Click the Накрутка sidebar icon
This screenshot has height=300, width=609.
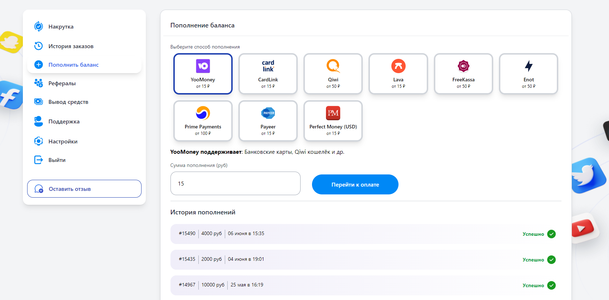(39, 26)
